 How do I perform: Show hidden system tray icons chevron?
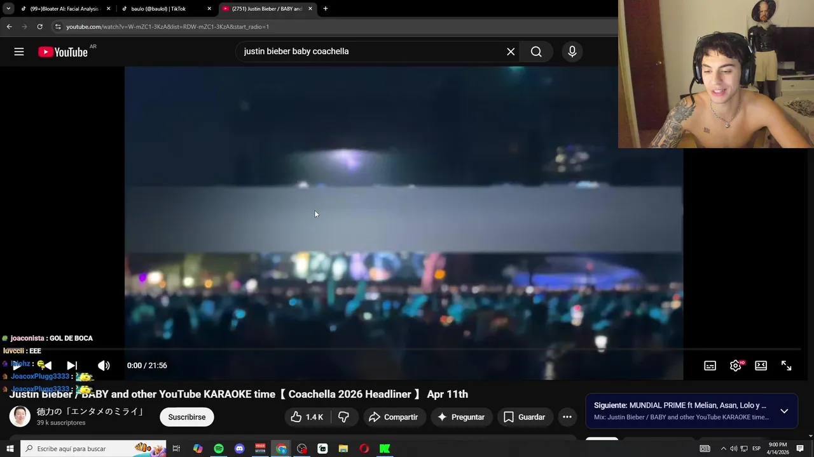[723, 449]
